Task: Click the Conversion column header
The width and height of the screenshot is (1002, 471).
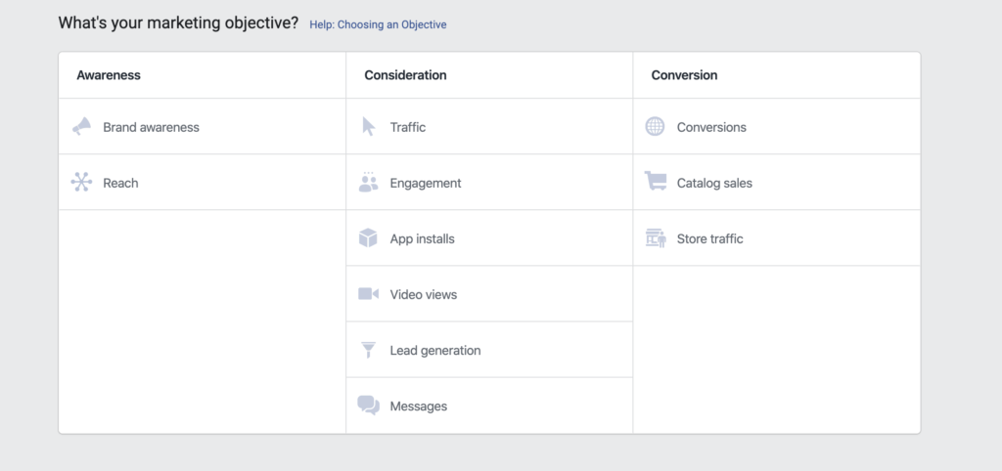Action: [x=684, y=75]
